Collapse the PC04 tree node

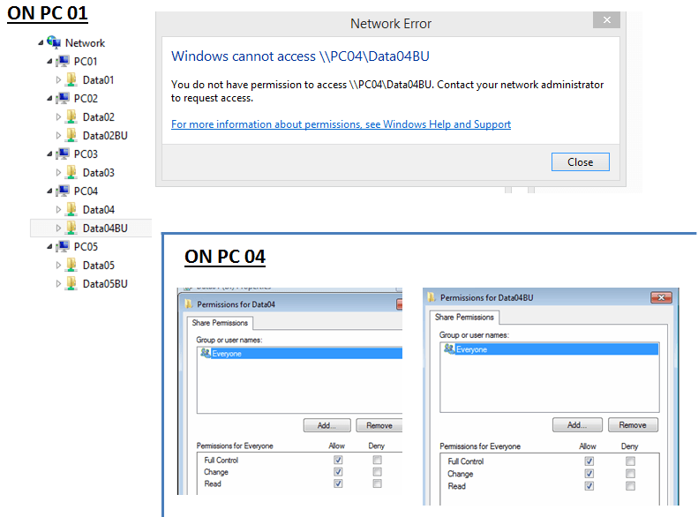coord(49,191)
